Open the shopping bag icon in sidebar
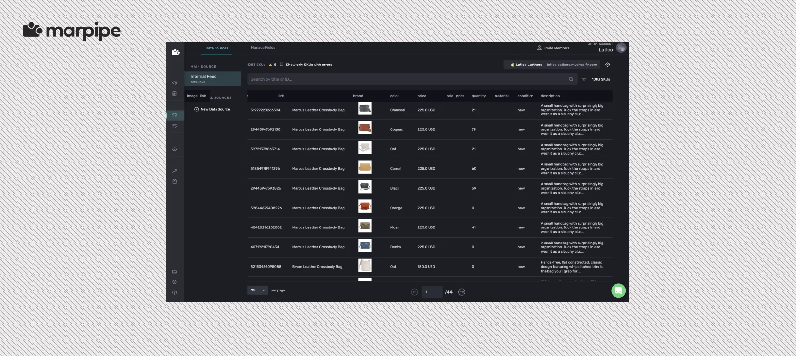The width and height of the screenshot is (796, 356). coord(175,181)
